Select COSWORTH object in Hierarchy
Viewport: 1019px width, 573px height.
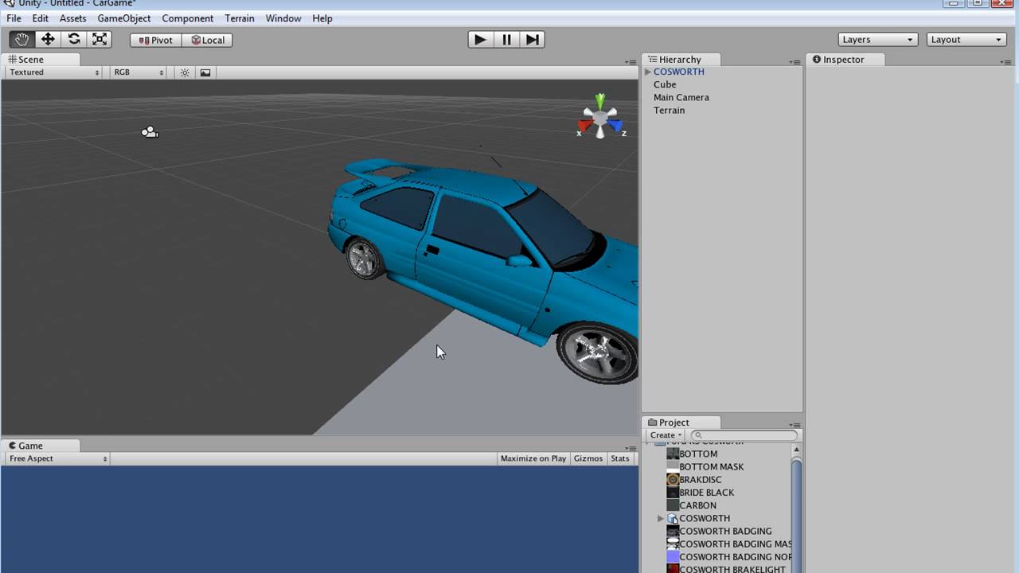click(679, 72)
